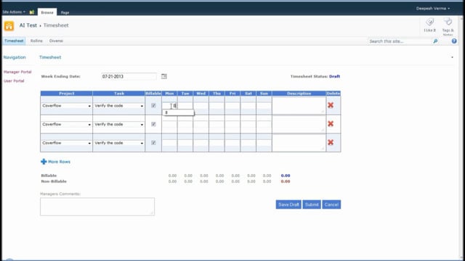
Task: Switch to the Page ribbon tab
Action: [65, 12]
